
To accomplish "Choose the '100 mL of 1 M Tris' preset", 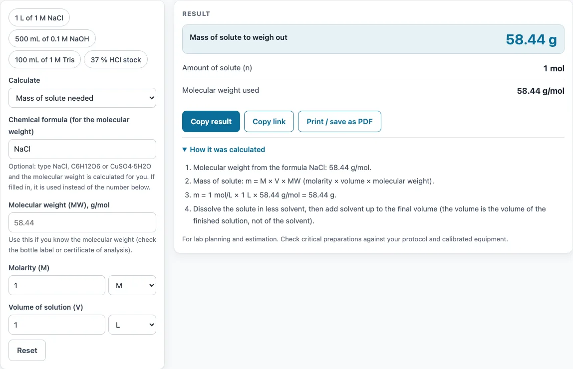I will tap(44, 59).
